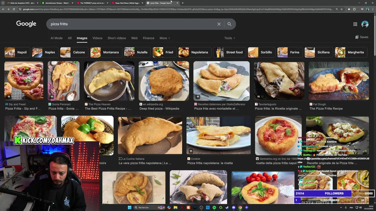Click the magnifying glass search button
Viewport: 376px width, 211px height.
click(x=229, y=24)
